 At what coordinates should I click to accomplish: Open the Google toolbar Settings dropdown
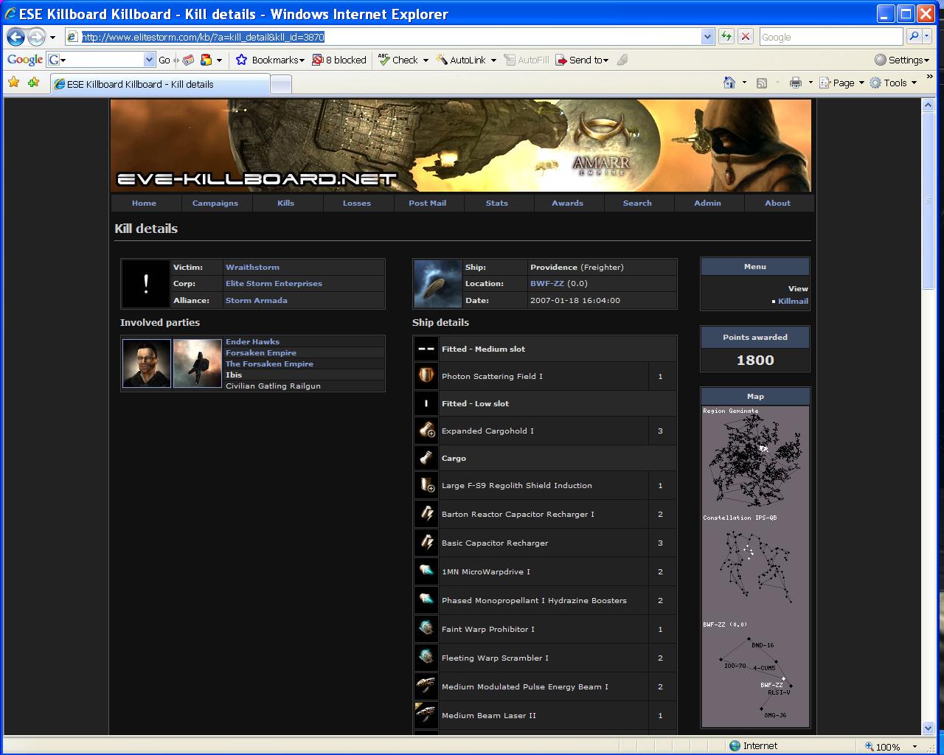coord(901,60)
